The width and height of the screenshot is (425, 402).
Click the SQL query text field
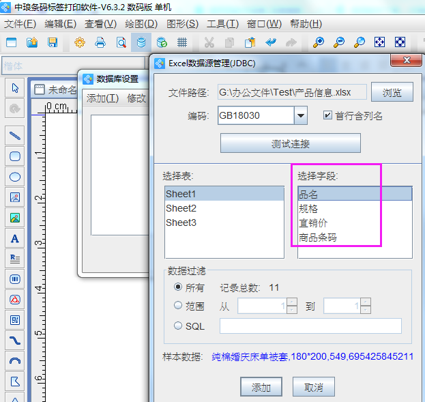point(310,326)
